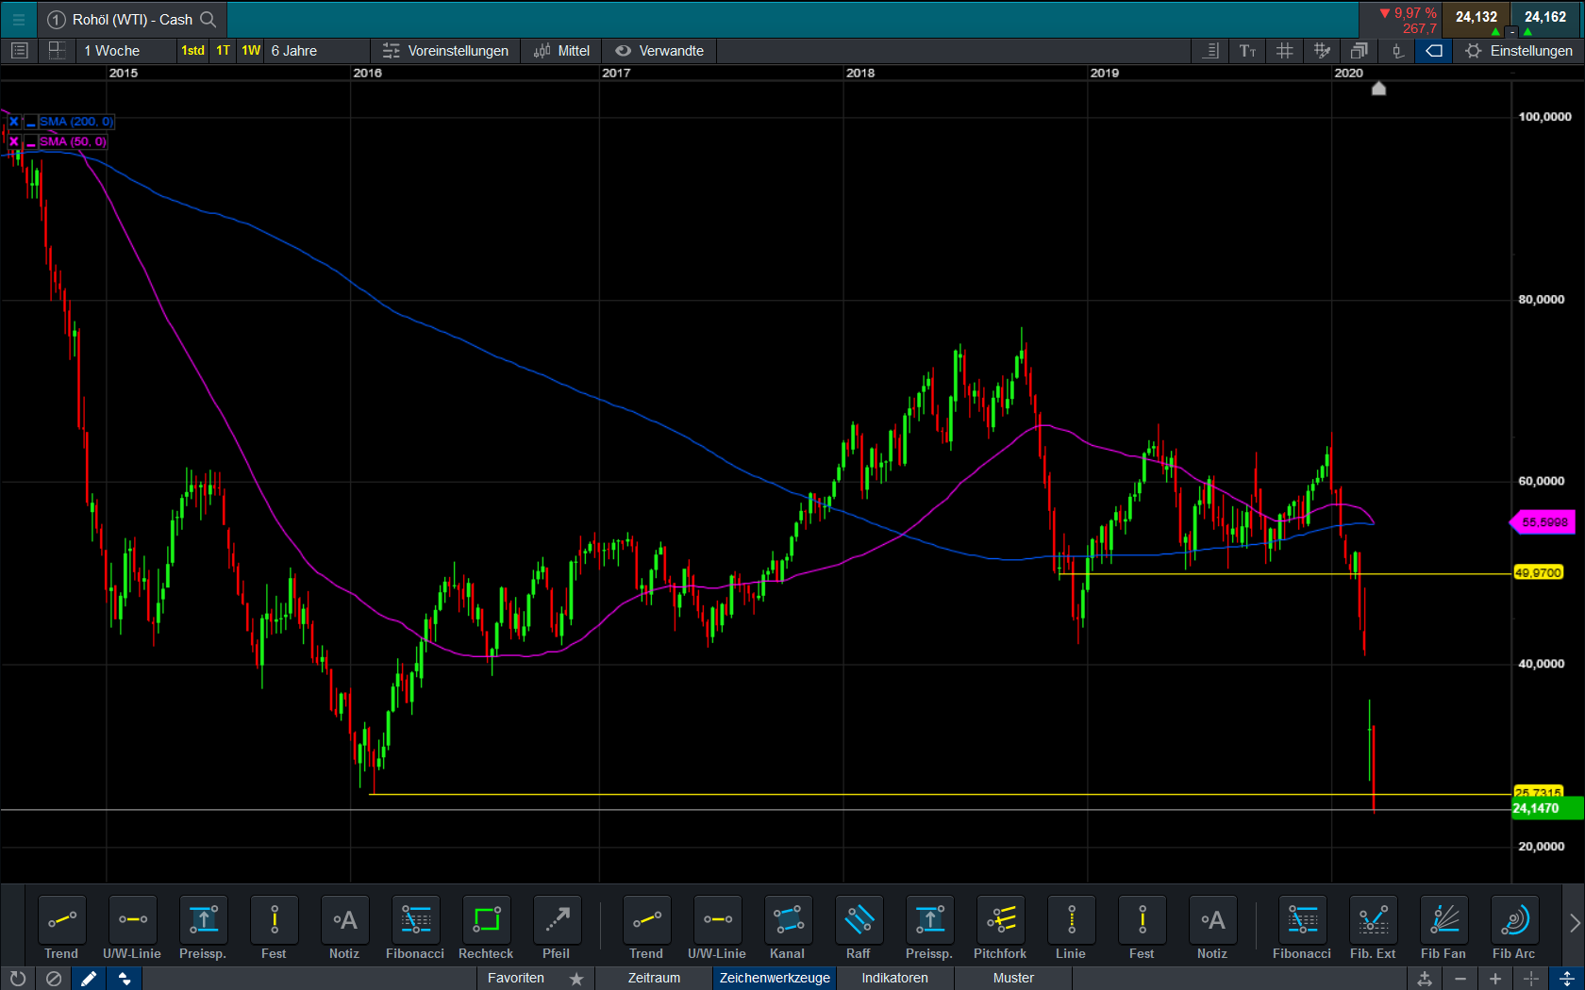This screenshot has height=990, width=1585.
Task: Open the chart layout grid icon
Action: [x=57, y=51]
